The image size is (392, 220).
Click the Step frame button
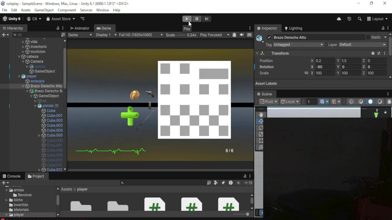tap(206, 19)
